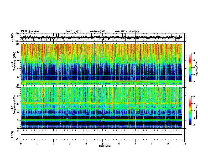This screenshot has width=208, height=161.
Task: Click the flat black ch.3 voltage trace
Action: 101,135
